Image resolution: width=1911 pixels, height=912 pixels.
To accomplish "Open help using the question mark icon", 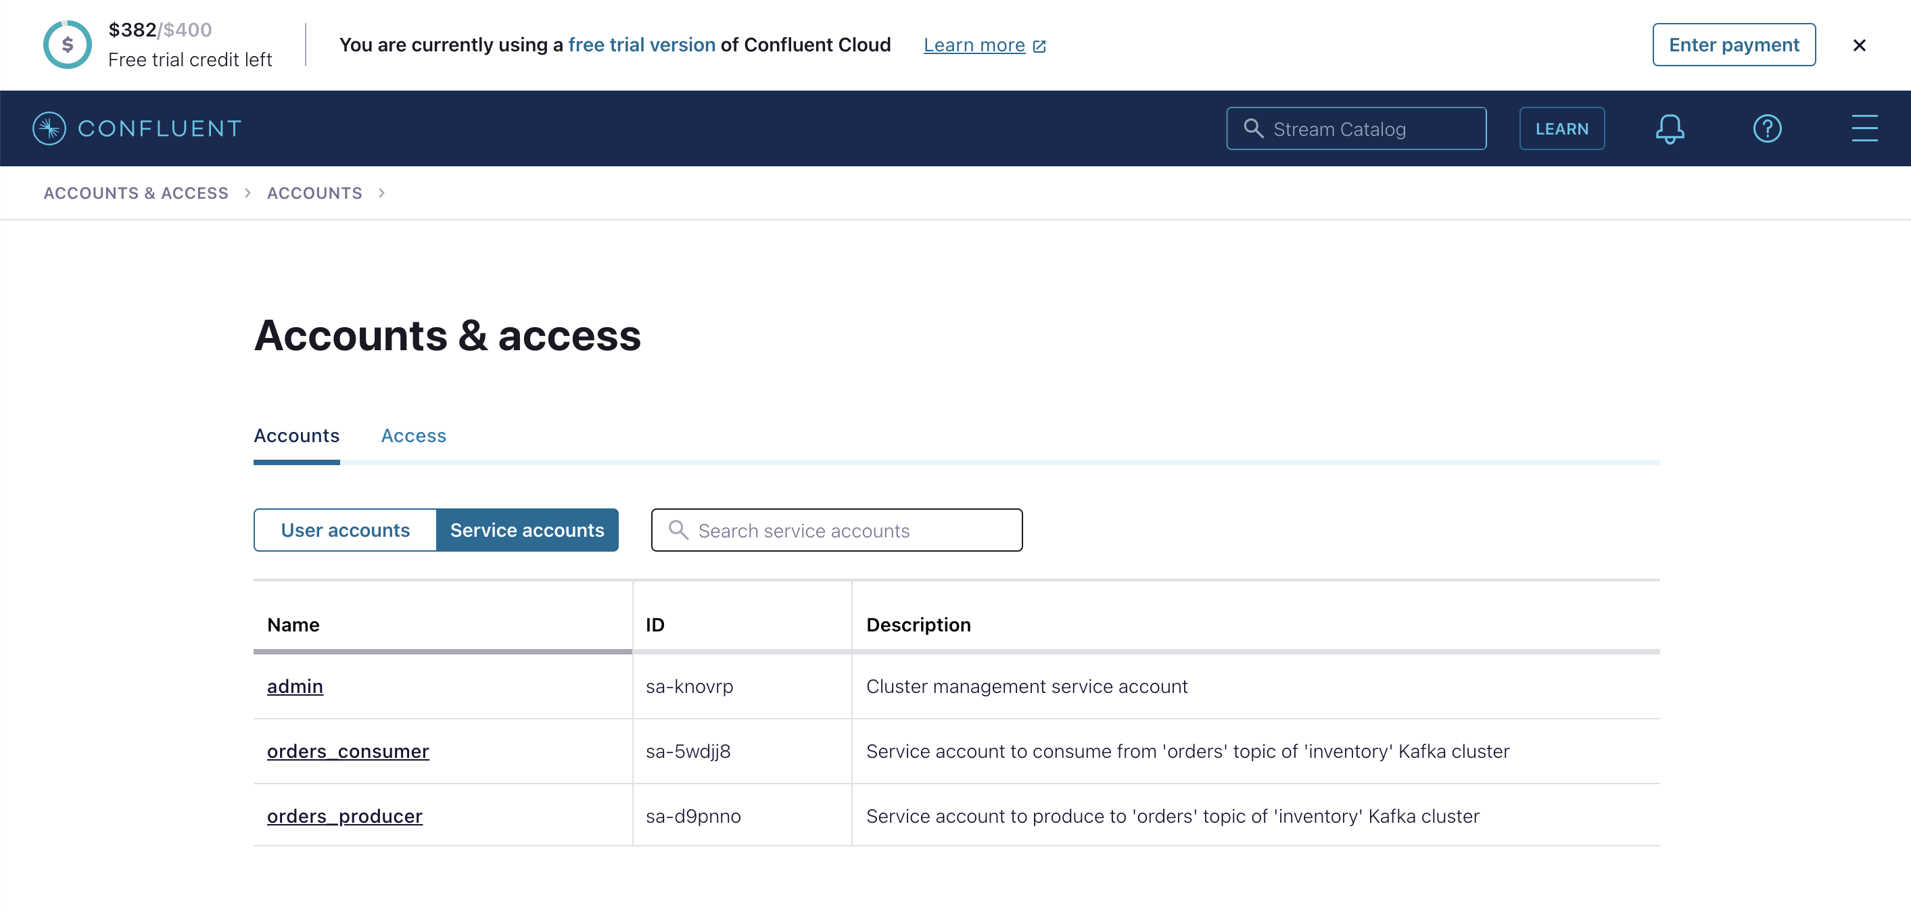I will coord(1767,128).
